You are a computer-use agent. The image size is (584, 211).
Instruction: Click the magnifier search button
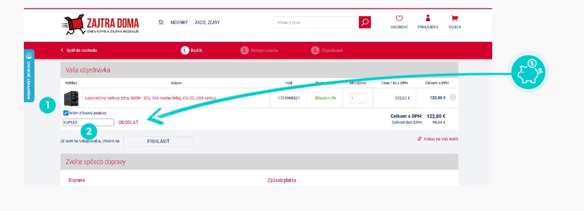365,22
